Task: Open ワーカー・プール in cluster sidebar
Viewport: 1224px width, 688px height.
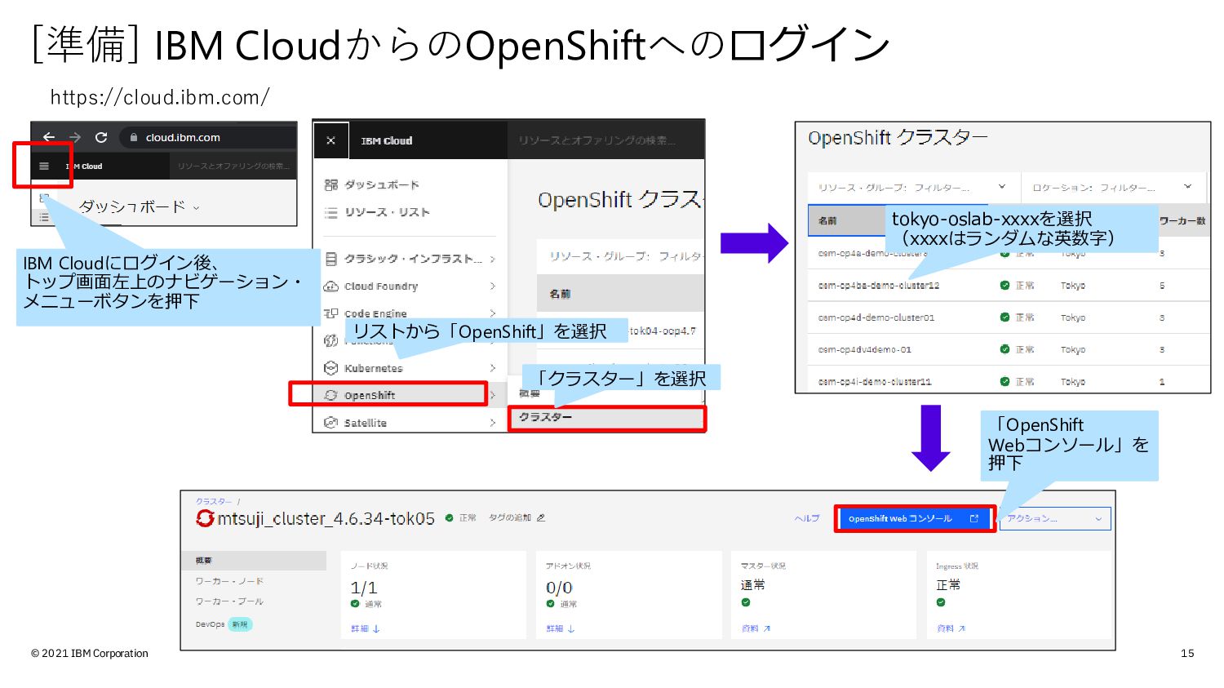Action: coord(229,601)
